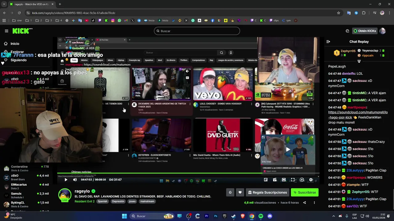Share the VOD via share icon
The image size is (394, 221).
coord(304,203)
